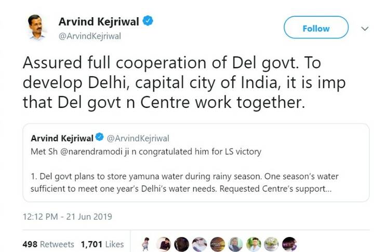Select the third liker avatar with dark photo
387x252 pixels.
tap(182, 244)
